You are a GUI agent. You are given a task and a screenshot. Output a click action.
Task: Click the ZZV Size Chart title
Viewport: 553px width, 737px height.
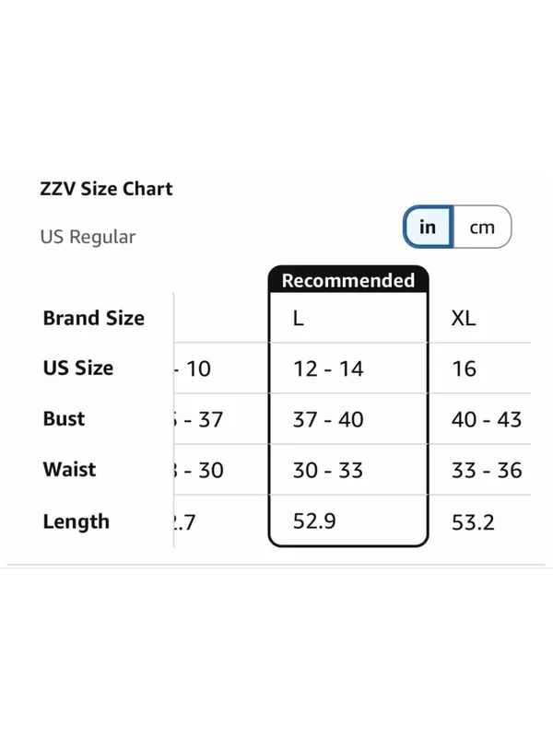pyautogui.click(x=106, y=189)
